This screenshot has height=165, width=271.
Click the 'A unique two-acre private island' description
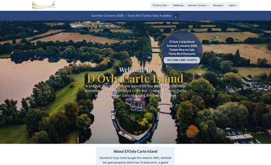[135, 91]
